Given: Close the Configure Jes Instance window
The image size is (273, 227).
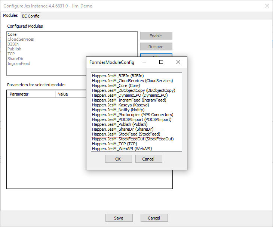Looking at the screenshot, I should [267, 6].
